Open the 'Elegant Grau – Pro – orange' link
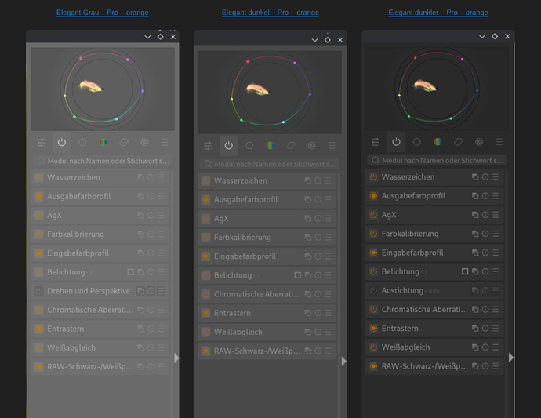The width and height of the screenshot is (541, 418). click(102, 13)
